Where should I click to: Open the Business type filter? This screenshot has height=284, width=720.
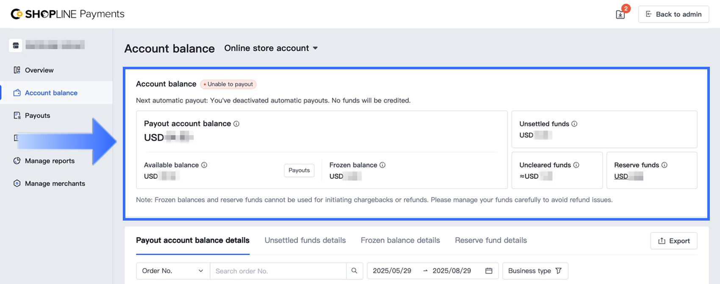coord(534,271)
